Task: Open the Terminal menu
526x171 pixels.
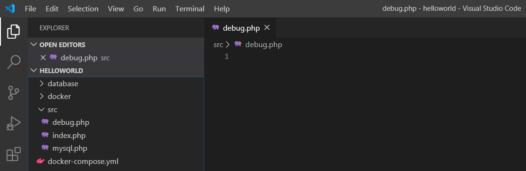Action: pos(190,9)
